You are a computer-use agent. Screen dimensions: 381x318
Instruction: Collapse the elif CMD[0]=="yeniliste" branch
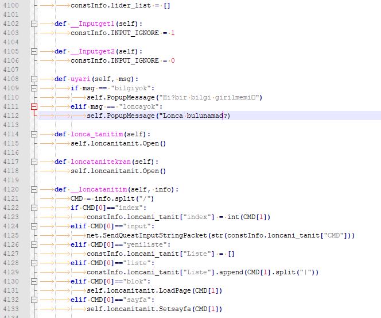click(x=34, y=245)
